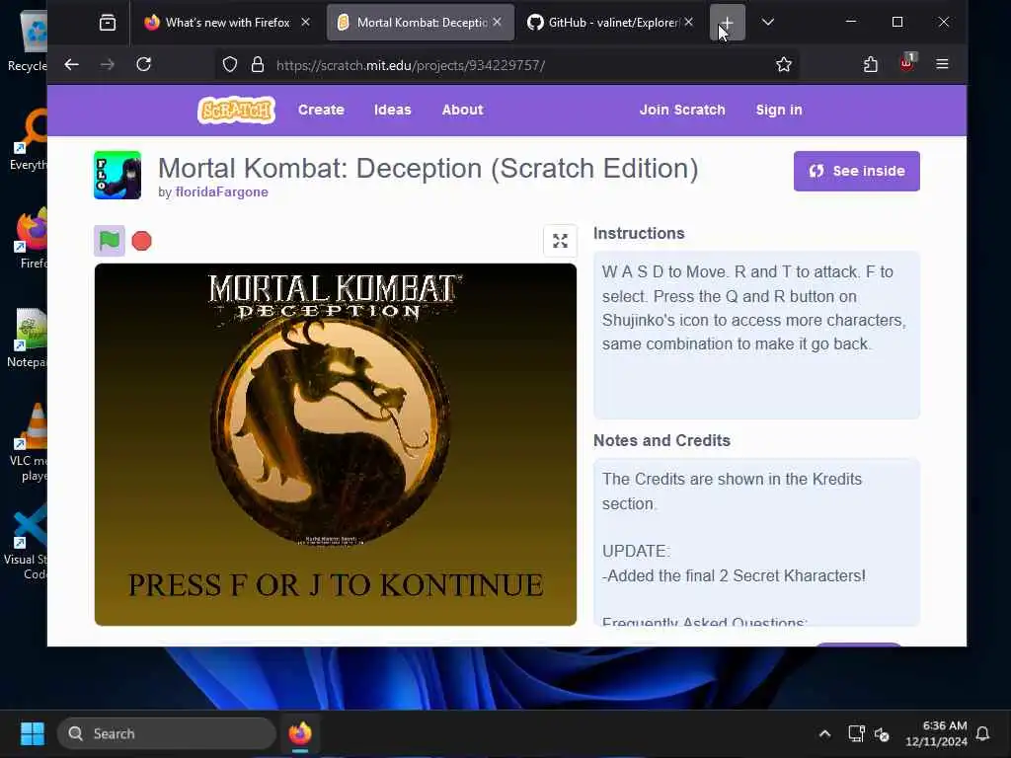Switch to What's new with Firefox tab
This screenshot has height=758, width=1011.
click(x=228, y=23)
